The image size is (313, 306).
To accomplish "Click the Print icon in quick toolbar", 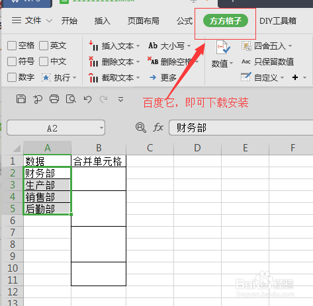I will click(54, 99).
